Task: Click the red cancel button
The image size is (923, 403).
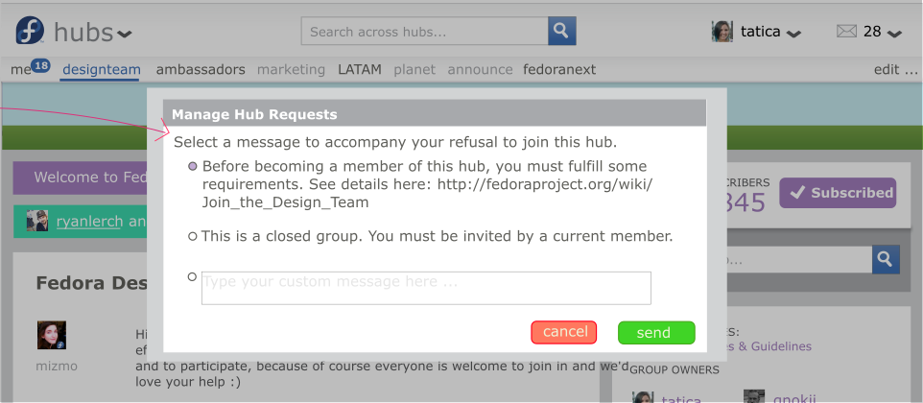Action: click(564, 332)
